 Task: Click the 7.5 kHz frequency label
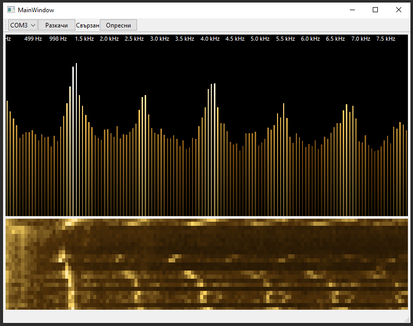click(386, 39)
